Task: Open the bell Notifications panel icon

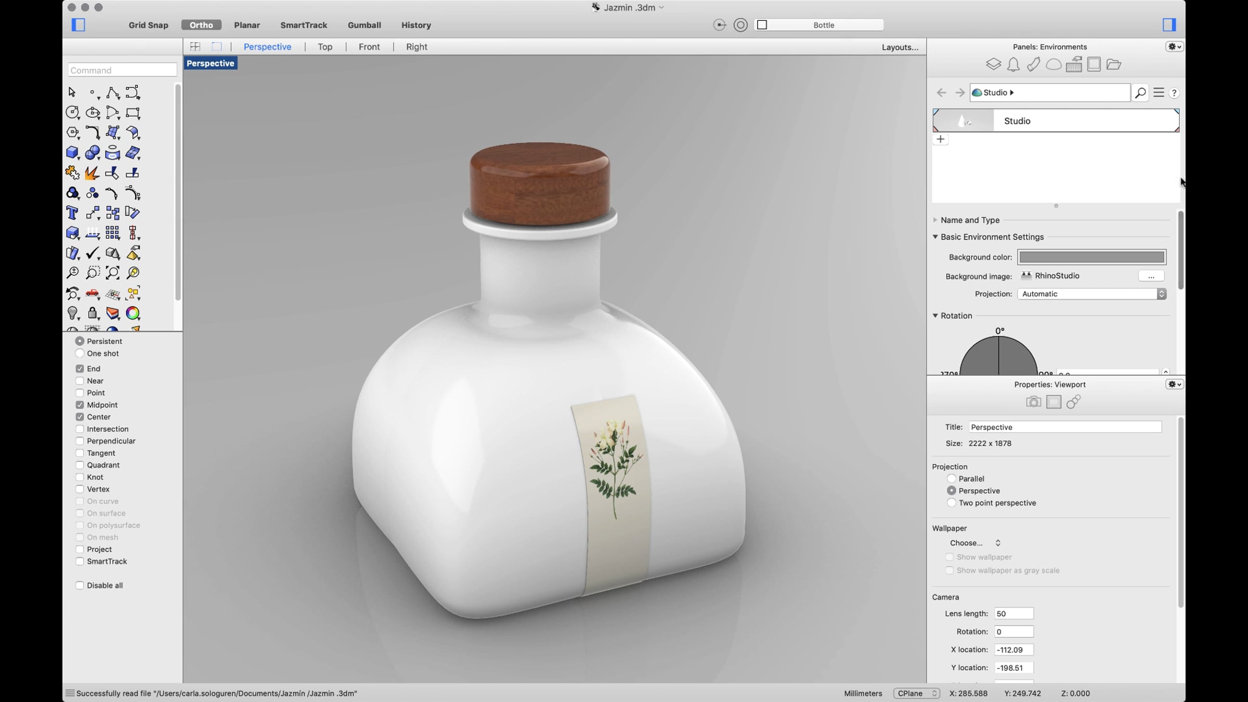Action: coord(1013,64)
